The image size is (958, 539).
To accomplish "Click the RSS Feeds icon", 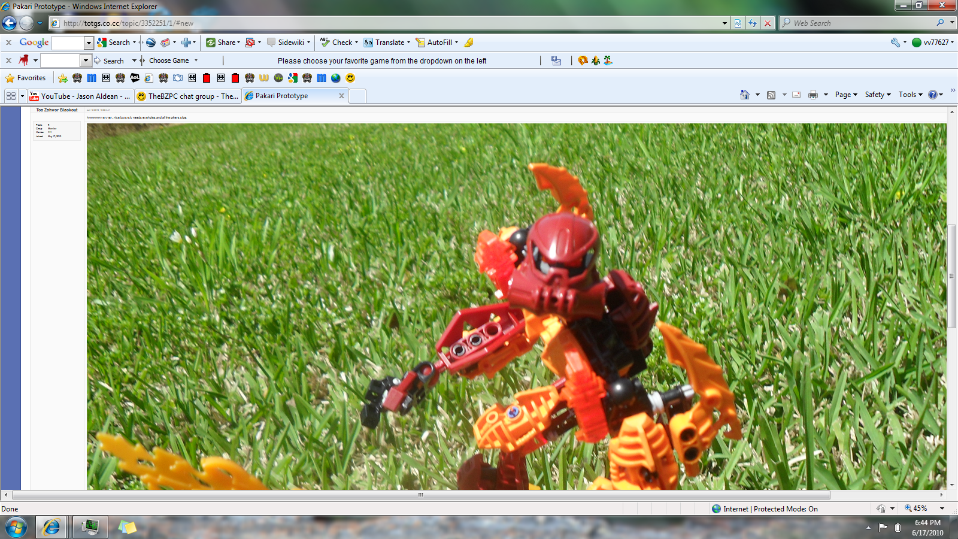I will 771,95.
